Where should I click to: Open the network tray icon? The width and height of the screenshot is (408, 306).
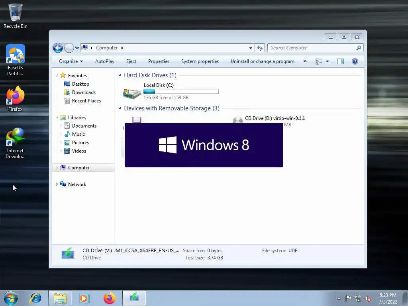click(358, 299)
